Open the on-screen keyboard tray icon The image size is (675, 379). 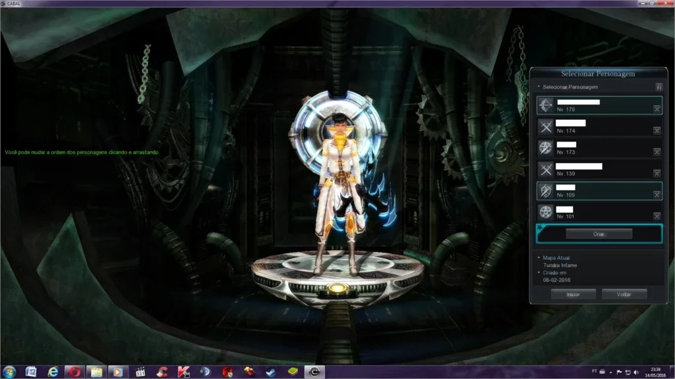[x=602, y=372]
